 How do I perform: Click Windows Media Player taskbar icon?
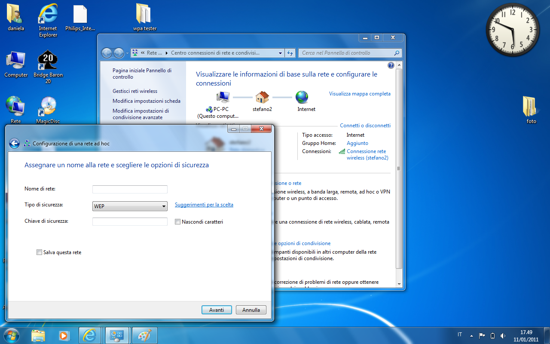pos(64,335)
